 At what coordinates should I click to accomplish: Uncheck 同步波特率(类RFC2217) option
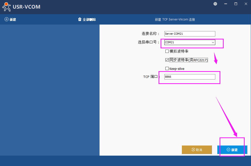click(x=167, y=60)
